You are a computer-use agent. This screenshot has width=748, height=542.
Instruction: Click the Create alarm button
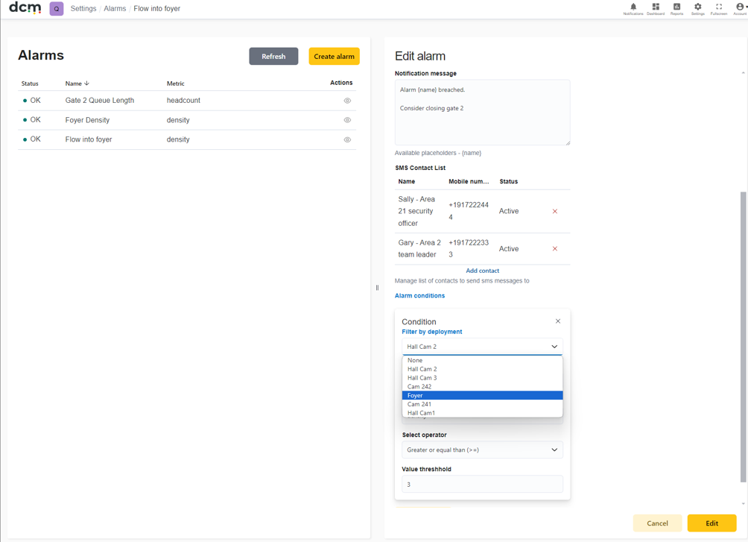[334, 57]
